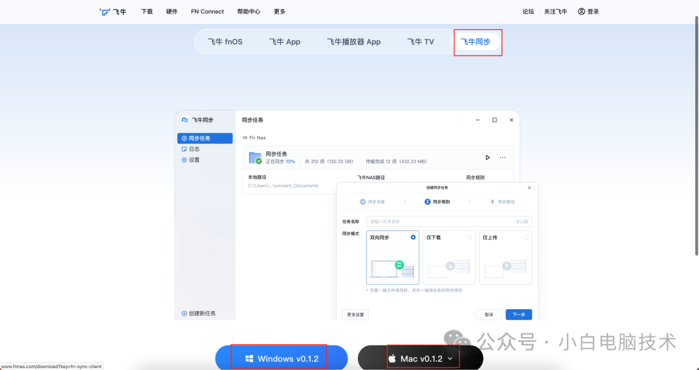Click the Apple logo icon
Viewport: 699px width, 370px height.
[x=392, y=358]
